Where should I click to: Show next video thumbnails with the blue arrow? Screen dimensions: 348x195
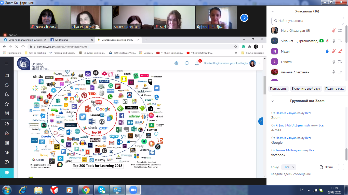point(244,18)
